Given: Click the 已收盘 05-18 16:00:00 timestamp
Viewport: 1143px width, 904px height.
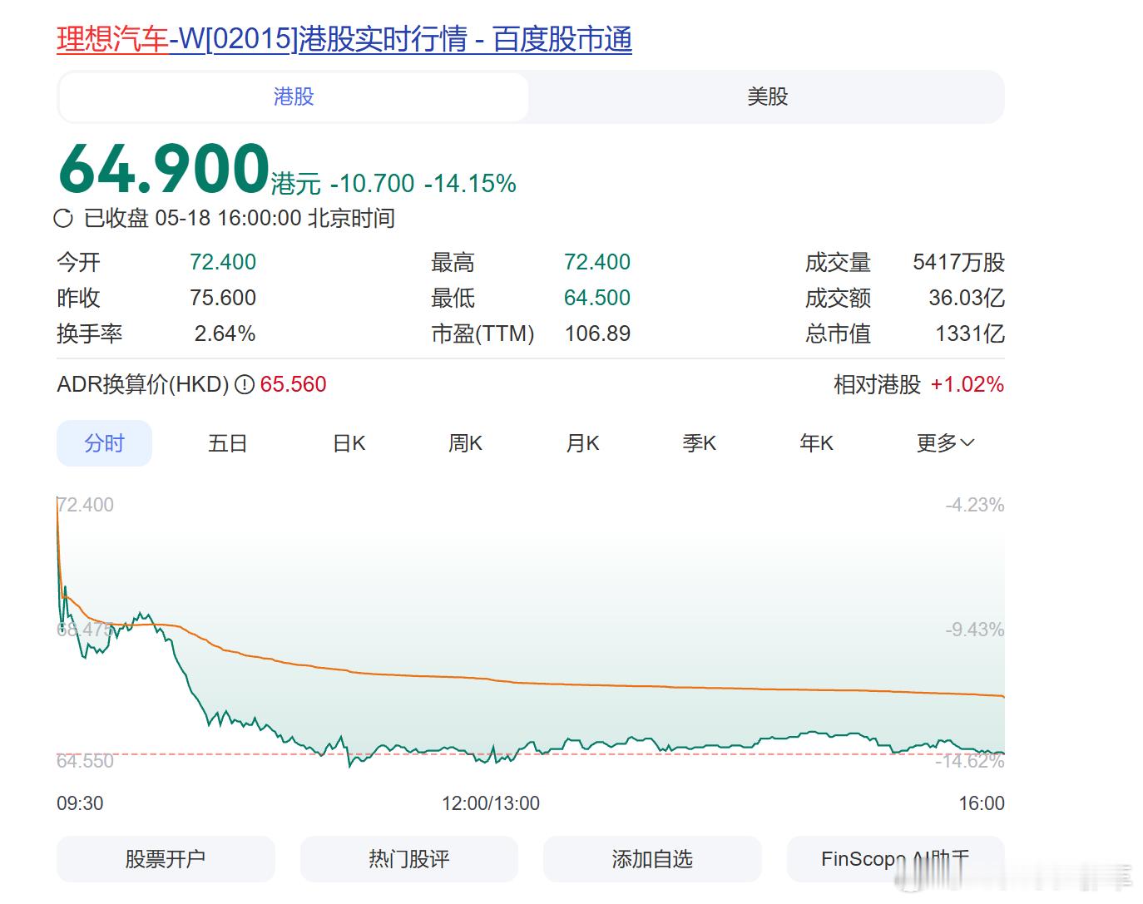Looking at the screenshot, I should click(240, 219).
